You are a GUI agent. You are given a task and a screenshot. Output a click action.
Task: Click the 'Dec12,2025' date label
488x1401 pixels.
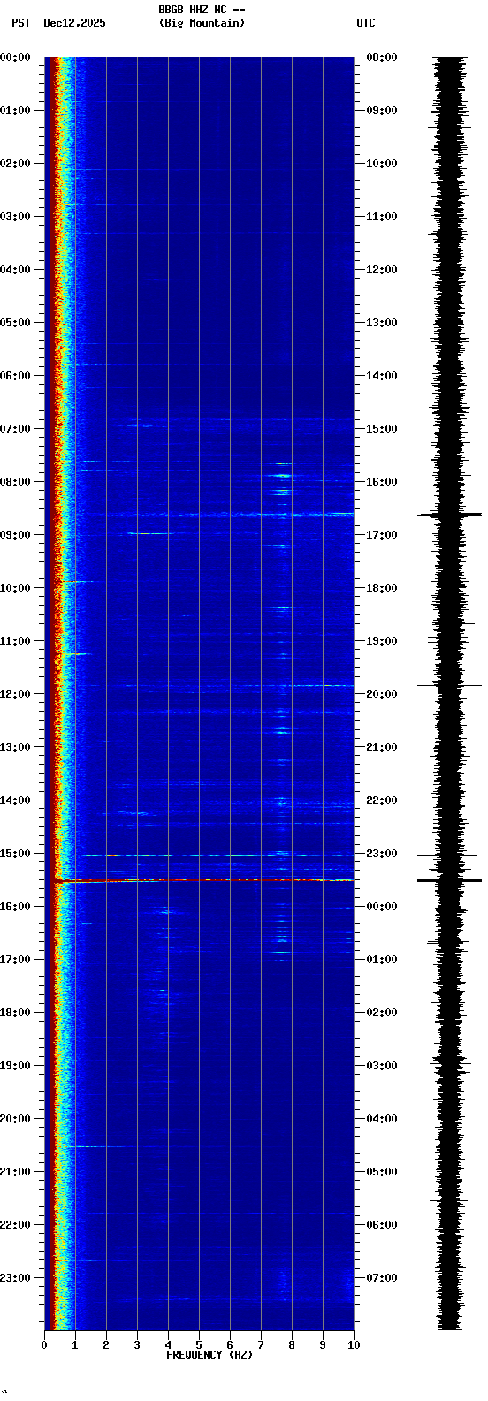pos(74,23)
